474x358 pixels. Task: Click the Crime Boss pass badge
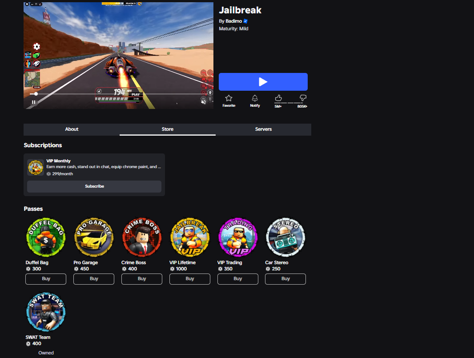142,237
